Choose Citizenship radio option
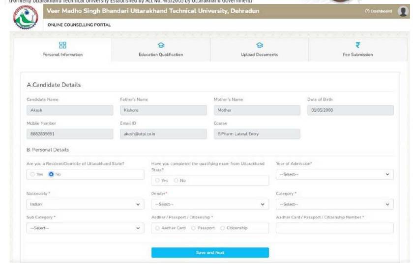The image size is (413, 264). tap(223, 228)
